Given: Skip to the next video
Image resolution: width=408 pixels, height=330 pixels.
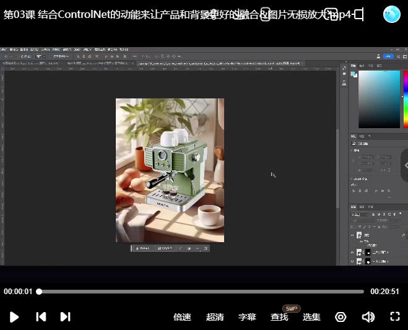Looking at the screenshot, I should (x=65, y=317).
